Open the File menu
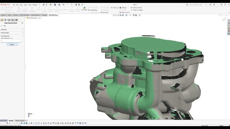Image resolution: width=230 pixels, height=129 pixels. 14,5
